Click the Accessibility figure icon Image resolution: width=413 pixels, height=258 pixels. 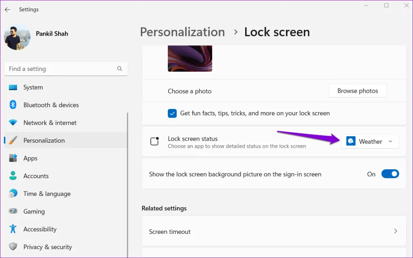point(13,229)
